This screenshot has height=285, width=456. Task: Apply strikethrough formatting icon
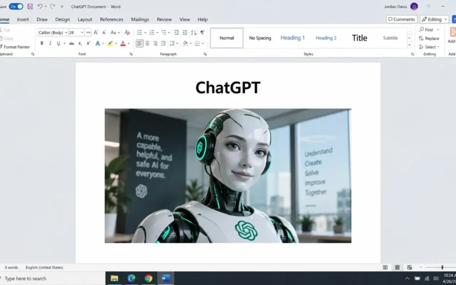pyautogui.click(x=71, y=43)
